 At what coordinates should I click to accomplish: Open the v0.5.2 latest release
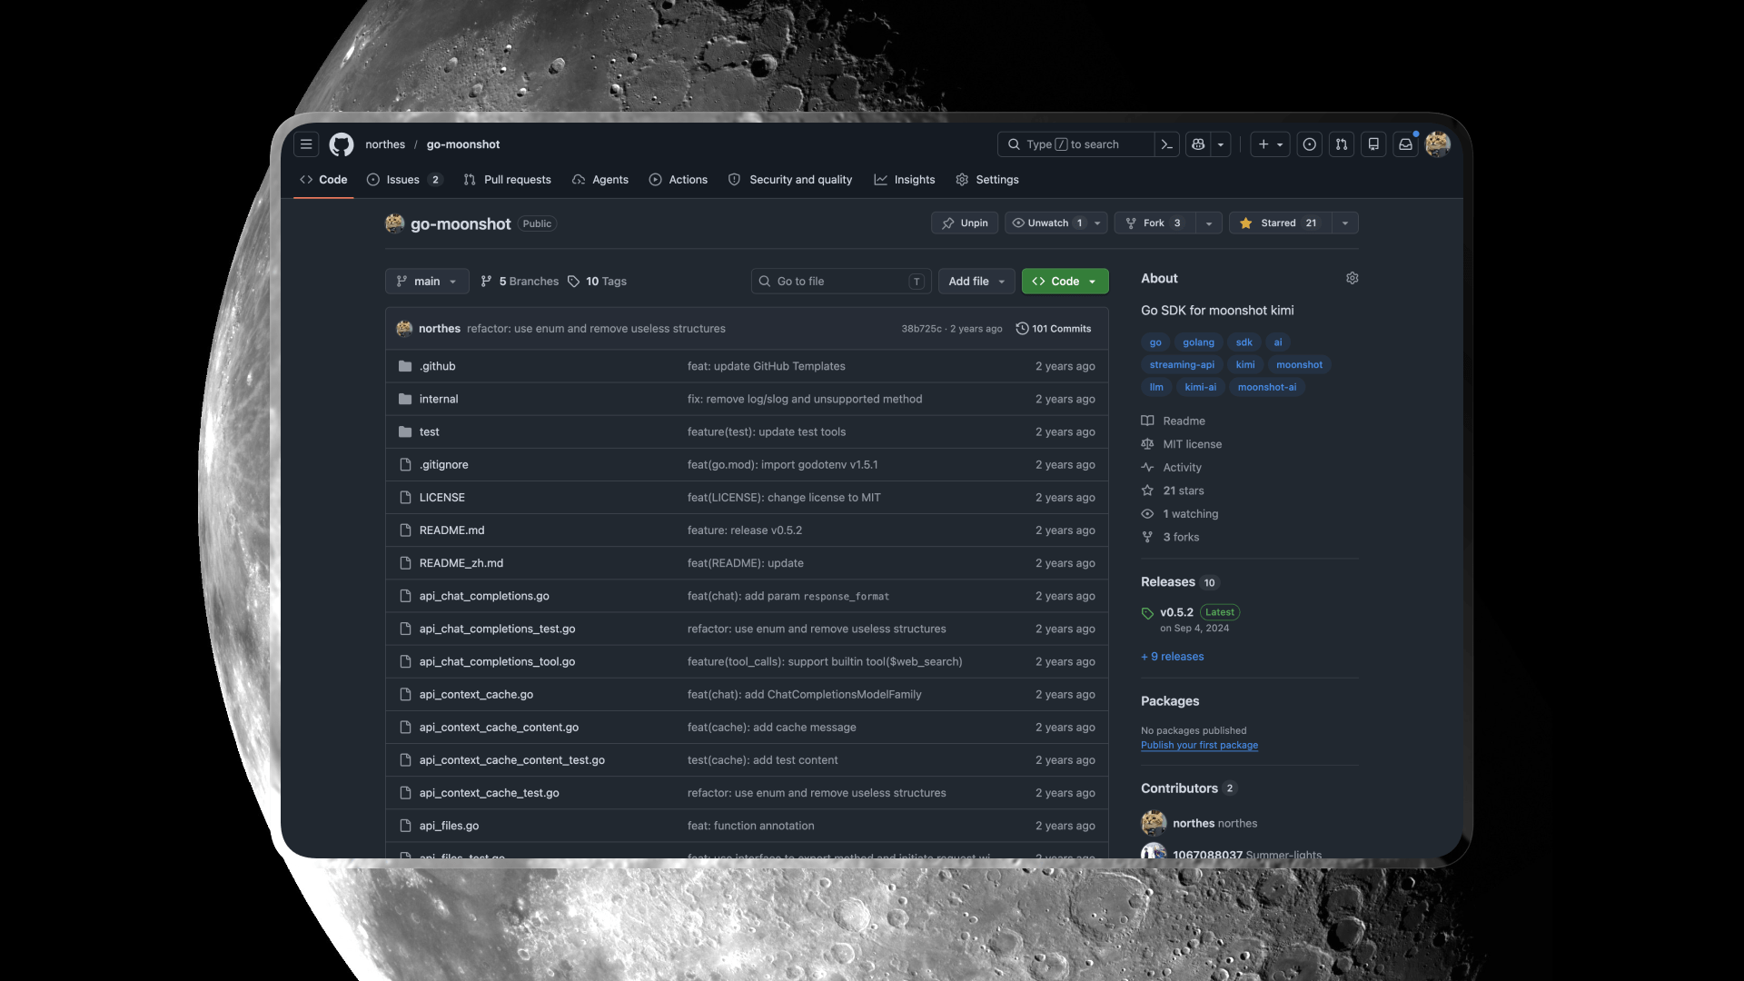(x=1176, y=612)
